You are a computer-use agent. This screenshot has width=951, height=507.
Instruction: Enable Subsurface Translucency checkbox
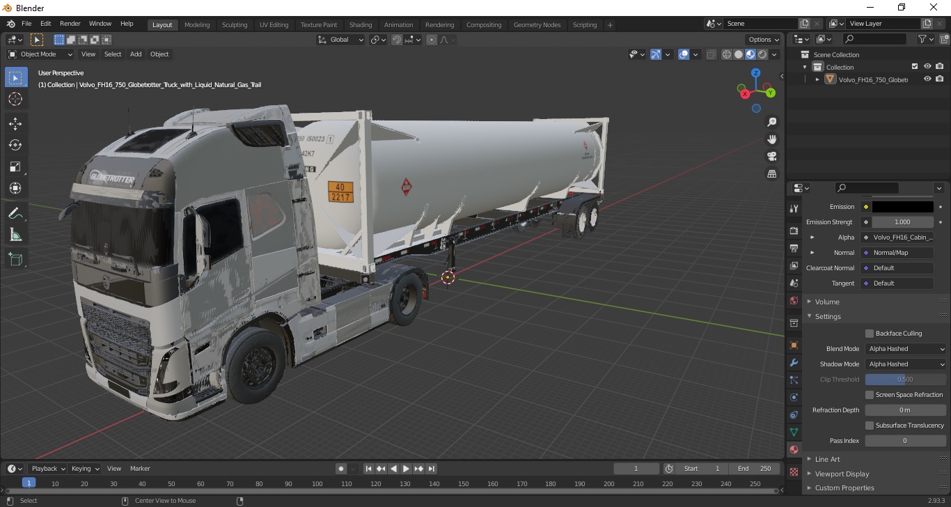tap(870, 426)
